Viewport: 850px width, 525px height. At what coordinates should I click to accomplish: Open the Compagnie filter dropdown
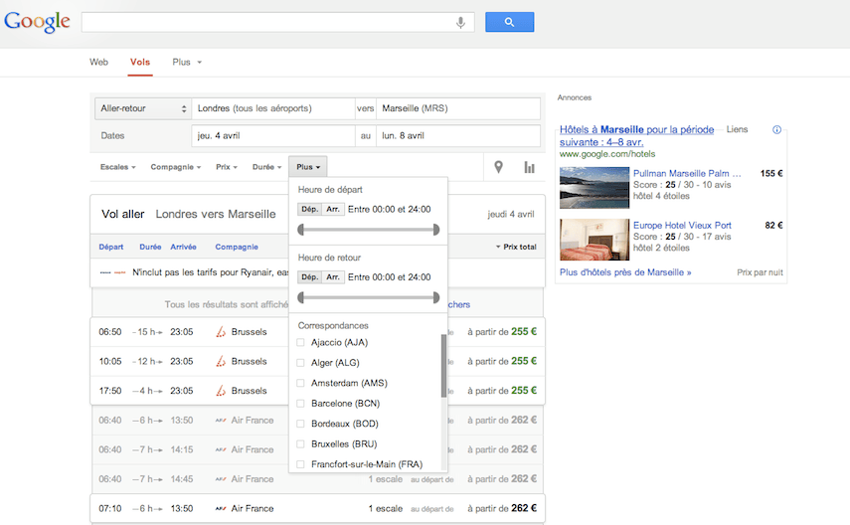pyautogui.click(x=176, y=167)
